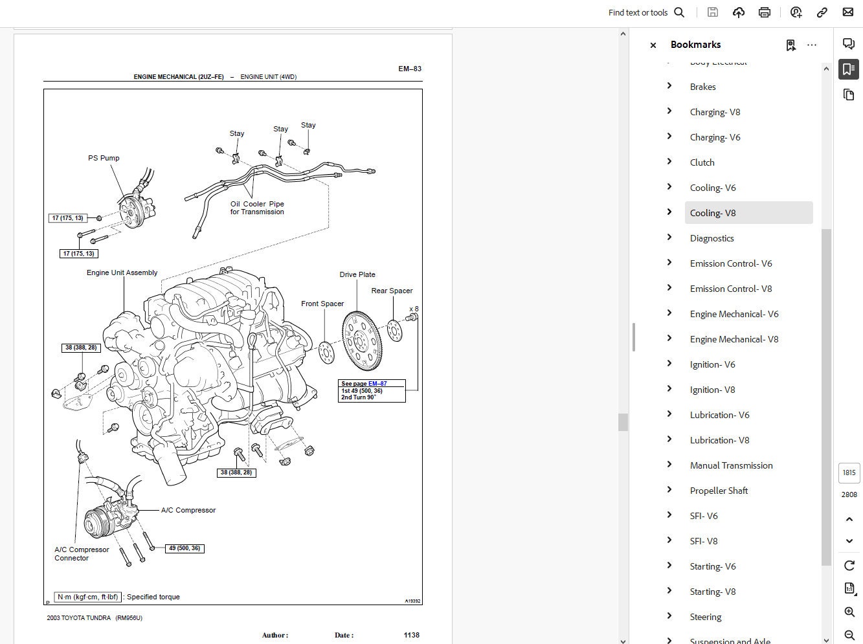This screenshot has height=644, width=863.
Task: Save the document with the floppy disk icon
Action: (712, 12)
